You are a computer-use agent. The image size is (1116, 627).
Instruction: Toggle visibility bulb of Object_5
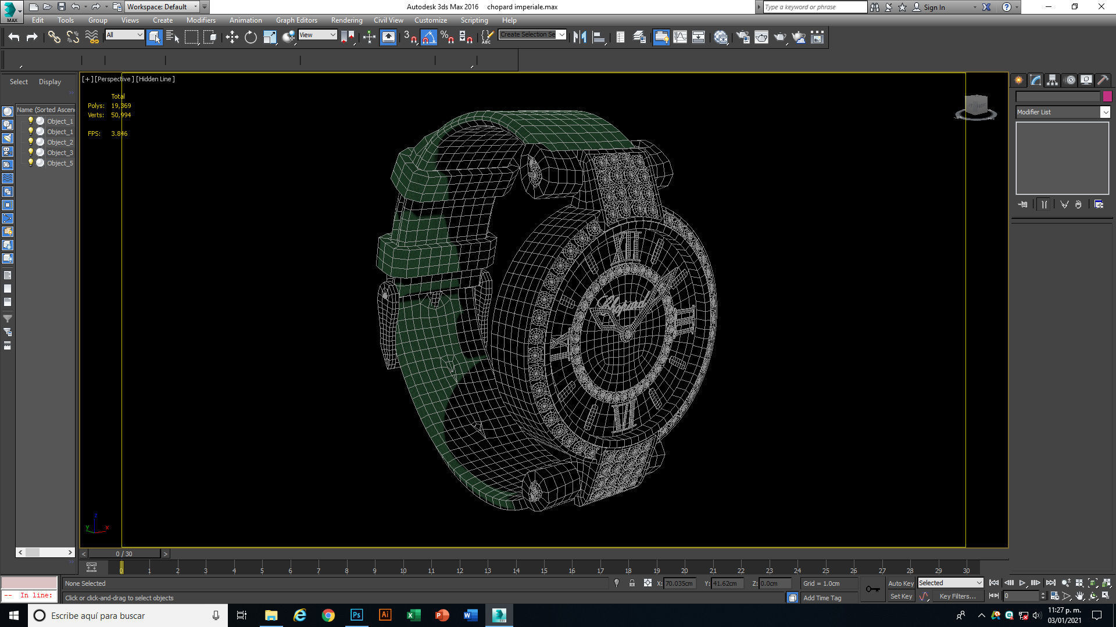[x=31, y=163]
